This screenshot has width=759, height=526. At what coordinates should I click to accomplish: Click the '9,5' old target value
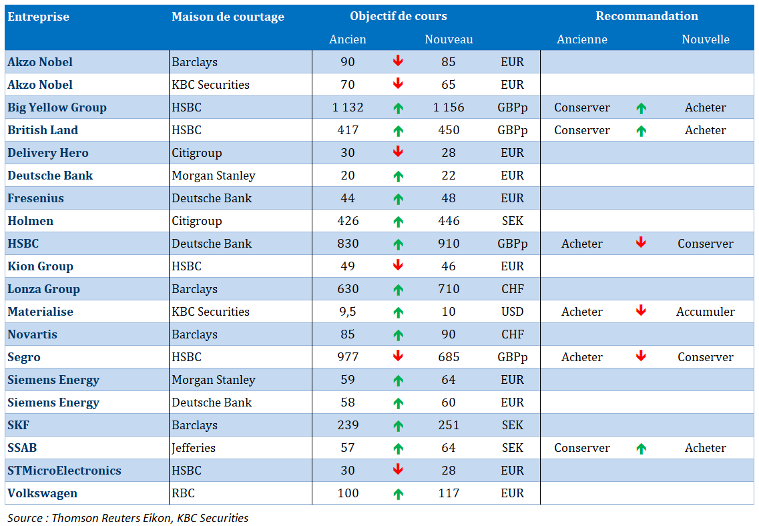tap(348, 312)
